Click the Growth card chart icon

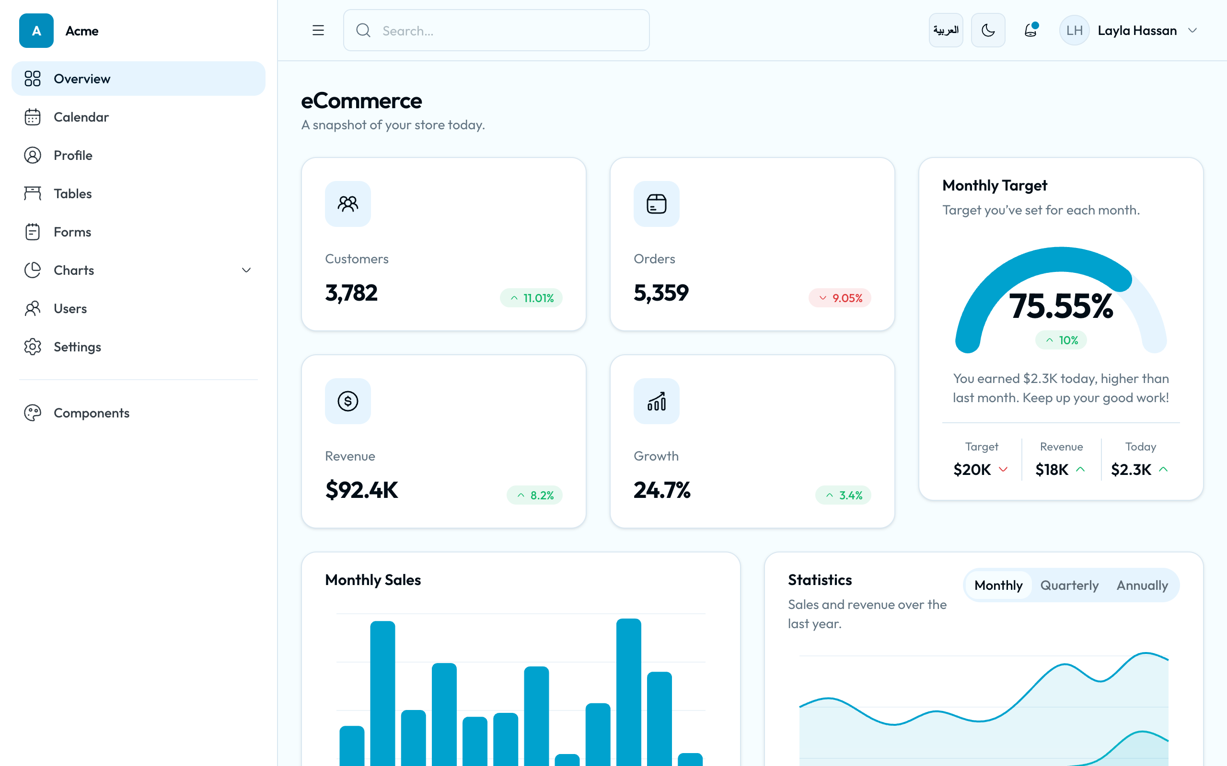tap(657, 401)
